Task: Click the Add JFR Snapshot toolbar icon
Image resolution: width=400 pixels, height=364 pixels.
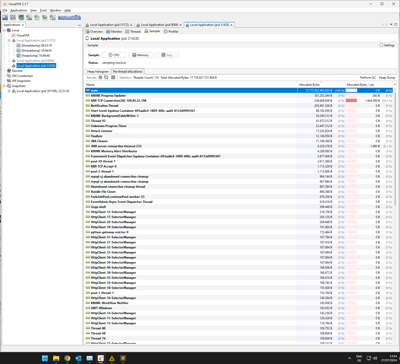Action: click(45, 17)
